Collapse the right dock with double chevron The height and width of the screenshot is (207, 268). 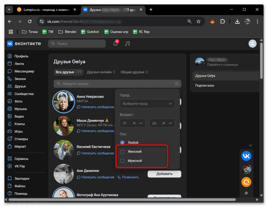pyautogui.click(x=250, y=145)
